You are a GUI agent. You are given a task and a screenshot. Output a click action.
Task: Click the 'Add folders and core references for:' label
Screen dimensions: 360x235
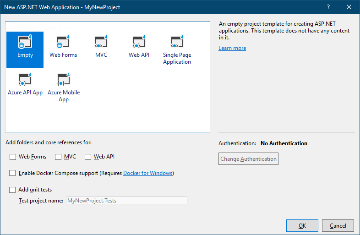[49, 142]
